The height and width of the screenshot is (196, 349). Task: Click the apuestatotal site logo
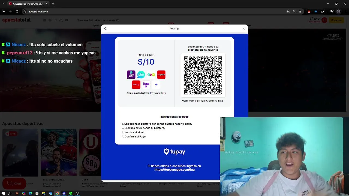(x=16, y=20)
